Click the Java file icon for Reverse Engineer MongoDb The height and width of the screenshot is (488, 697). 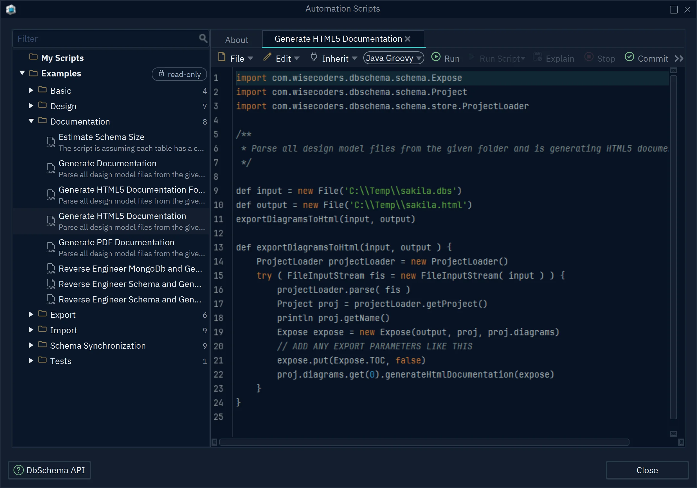click(x=51, y=268)
